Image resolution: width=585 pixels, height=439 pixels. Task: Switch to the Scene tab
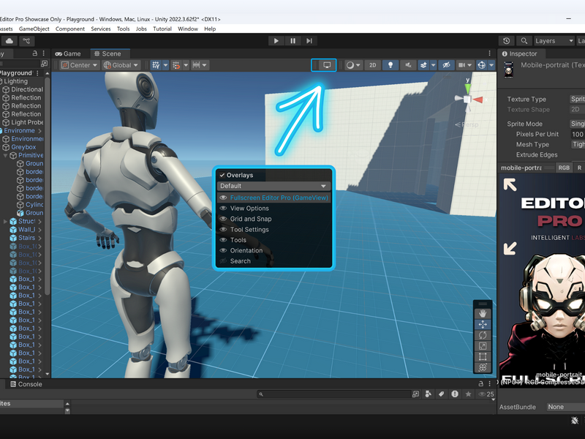coord(107,53)
